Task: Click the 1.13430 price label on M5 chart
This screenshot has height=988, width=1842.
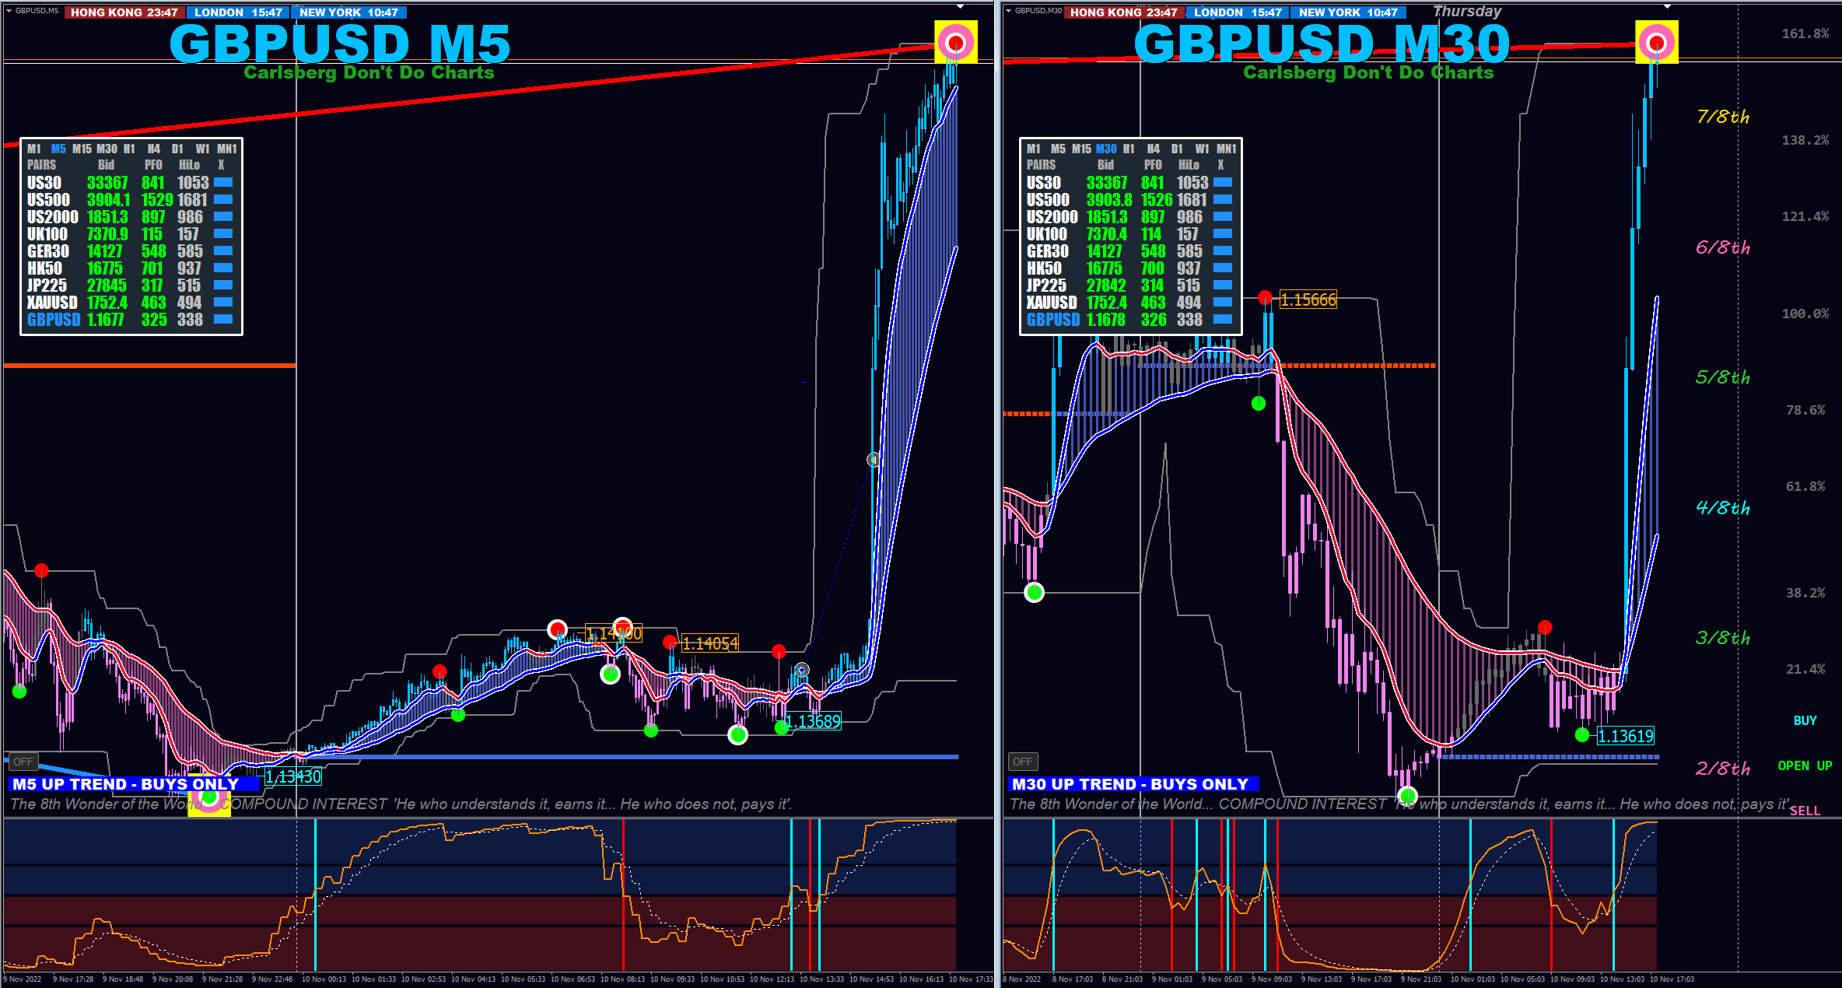Action: (293, 776)
